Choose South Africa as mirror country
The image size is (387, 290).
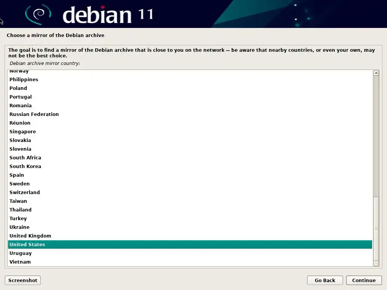[190, 157]
